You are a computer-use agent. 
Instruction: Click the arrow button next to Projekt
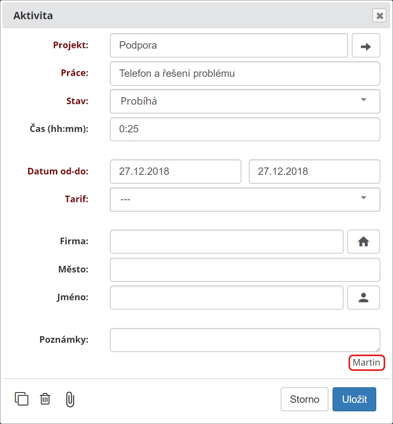366,45
